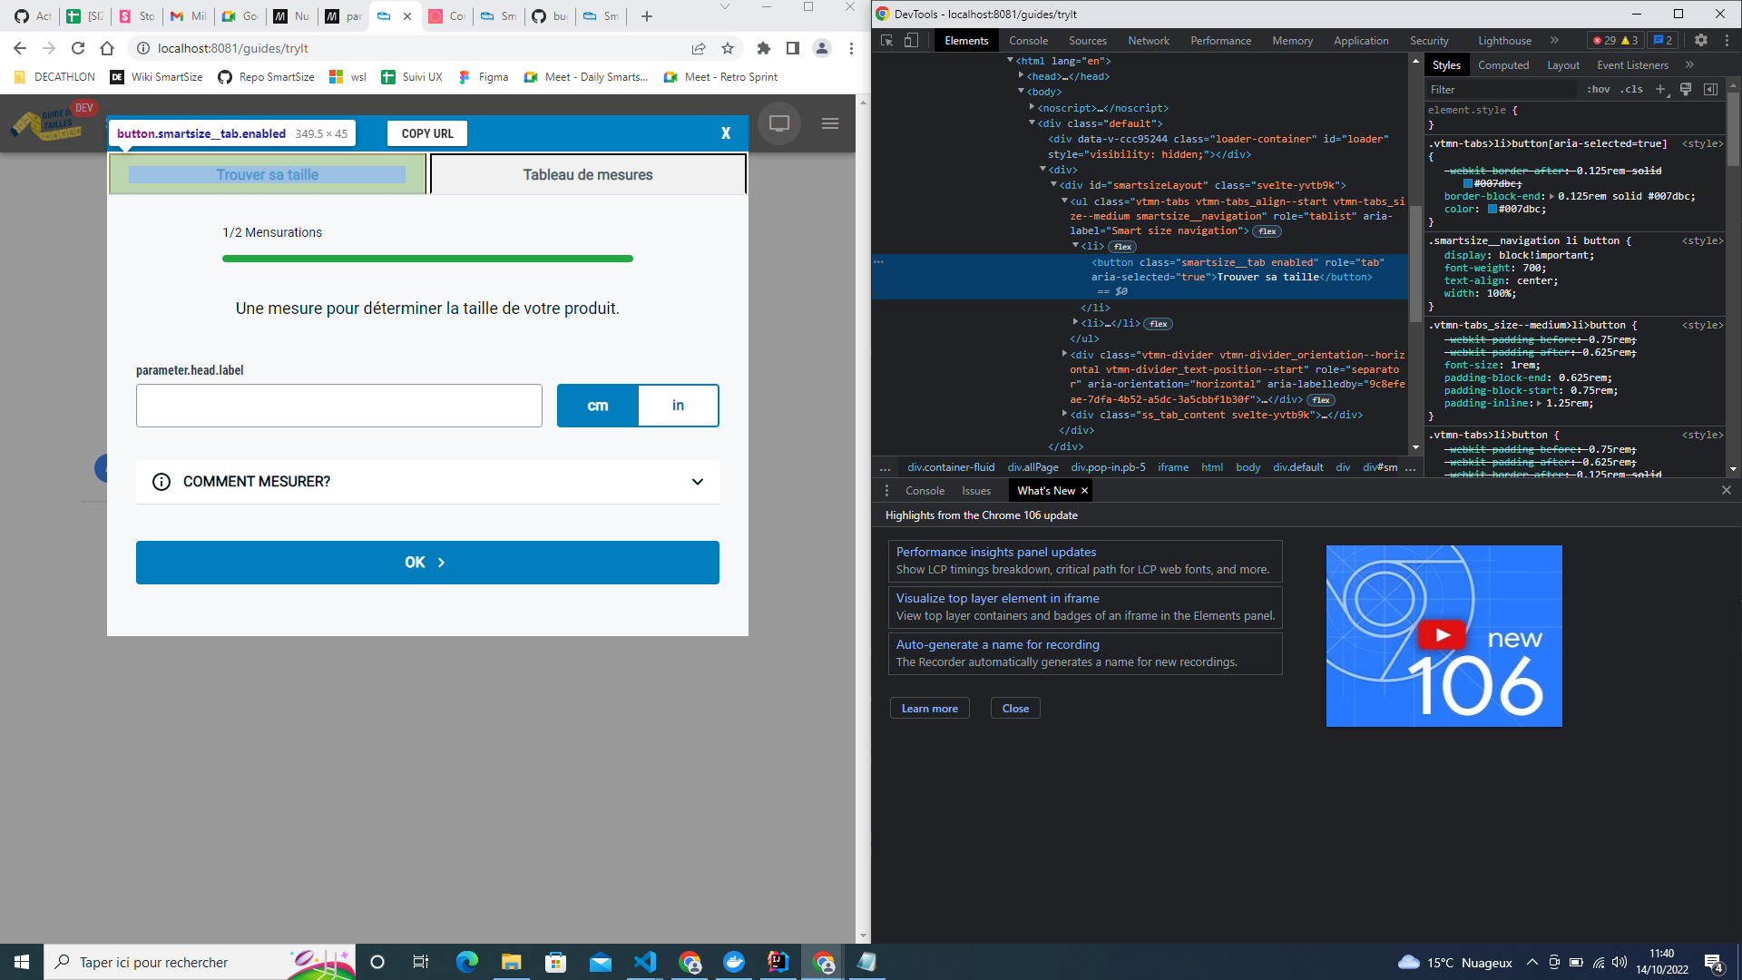Screen dimensions: 1742x980
Task: Click the COPY URL button
Action: 426,133
